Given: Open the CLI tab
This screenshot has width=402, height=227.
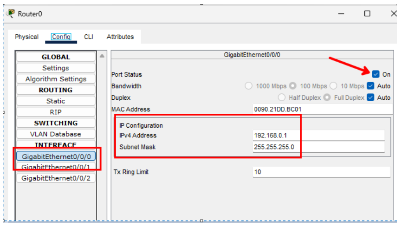Looking at the screenshot, I should pos(88,37).
